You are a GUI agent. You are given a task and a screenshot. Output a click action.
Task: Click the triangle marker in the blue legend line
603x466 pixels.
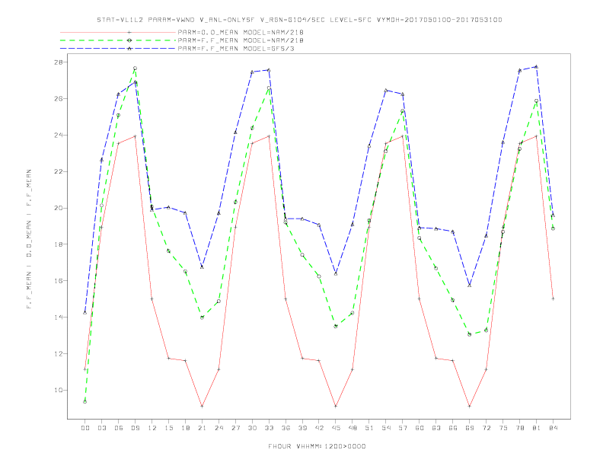point(129,49)
